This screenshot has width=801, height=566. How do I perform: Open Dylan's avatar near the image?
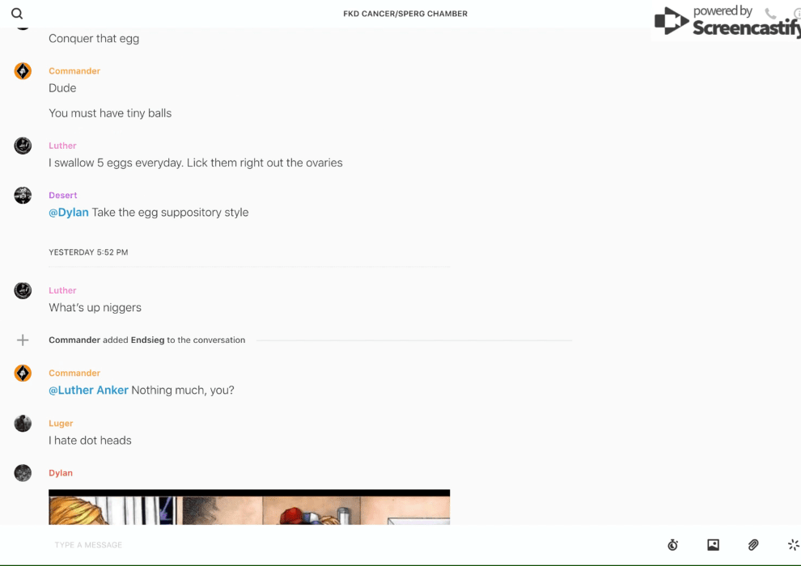tap(23, 473)
